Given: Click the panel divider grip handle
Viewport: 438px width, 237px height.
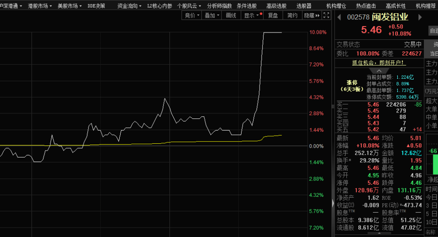Looking at the screenshot, I should pyautogui.click(x=333, y=204).
